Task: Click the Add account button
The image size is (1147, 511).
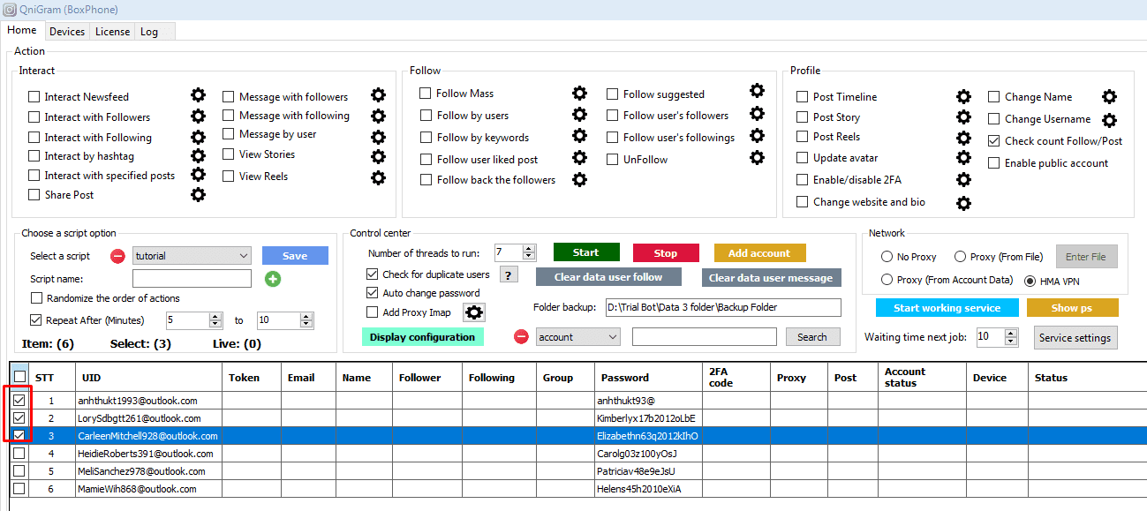Action: 759,252
